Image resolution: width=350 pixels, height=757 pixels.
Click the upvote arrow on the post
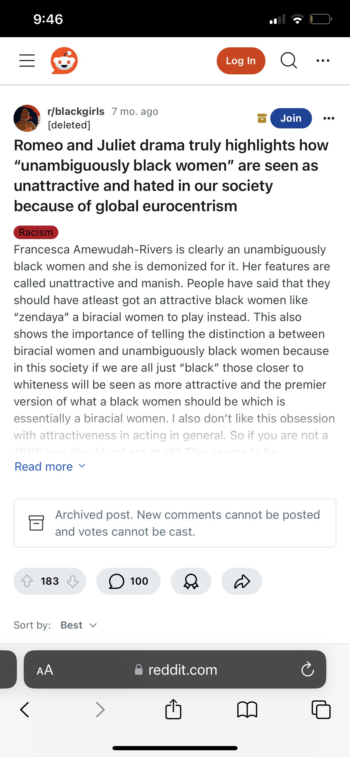coord(27,581)
